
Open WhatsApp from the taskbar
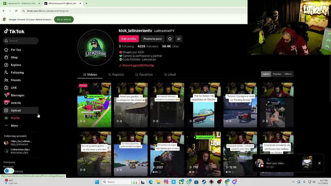click(x=189, y=182)
